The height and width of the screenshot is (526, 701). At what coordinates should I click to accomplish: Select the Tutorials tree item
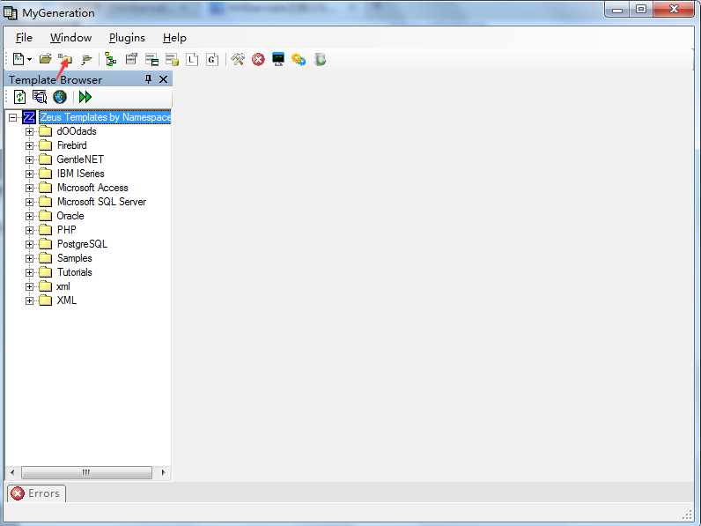74,272
